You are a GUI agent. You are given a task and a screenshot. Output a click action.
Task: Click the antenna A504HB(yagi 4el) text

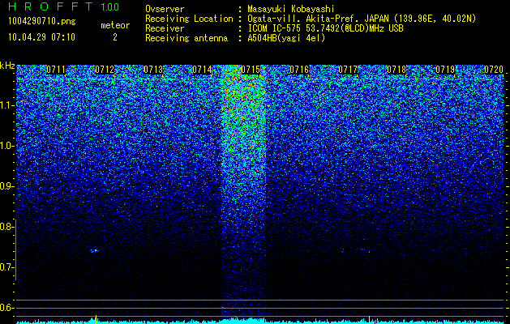pos(286,38)
